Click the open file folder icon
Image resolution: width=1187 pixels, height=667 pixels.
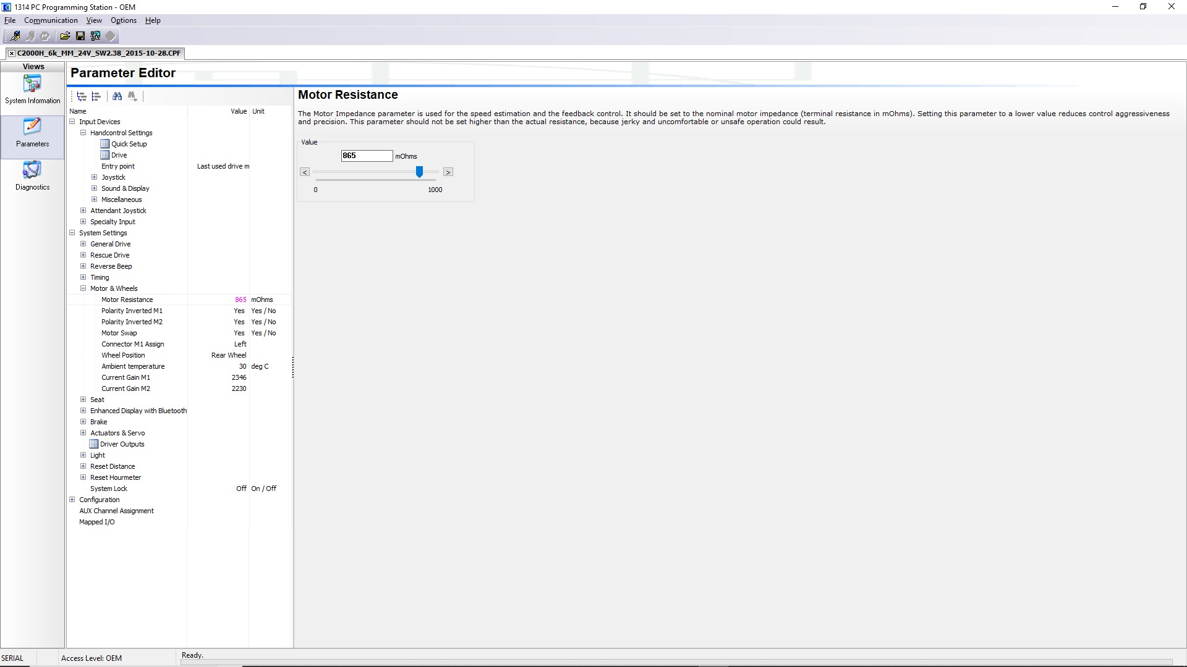pyautogui.click(x=65, y=36)
